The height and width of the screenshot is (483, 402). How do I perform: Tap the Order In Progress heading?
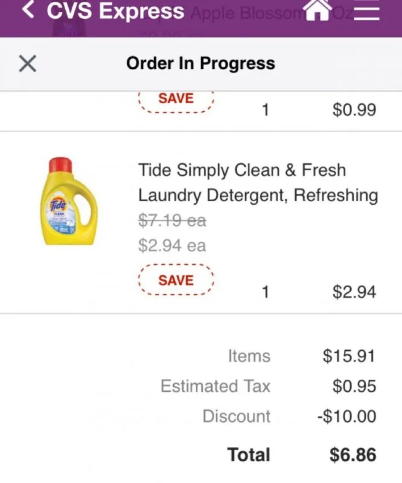201,63
